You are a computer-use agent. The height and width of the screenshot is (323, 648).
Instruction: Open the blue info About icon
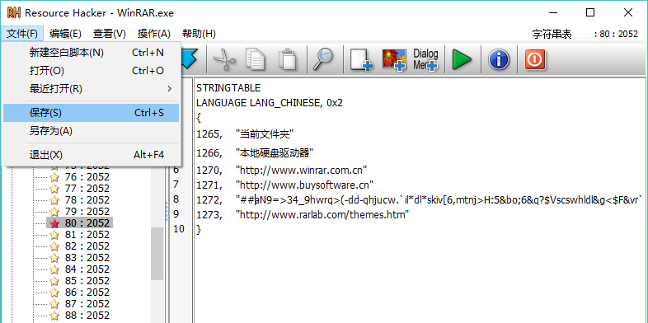(499, 60)
